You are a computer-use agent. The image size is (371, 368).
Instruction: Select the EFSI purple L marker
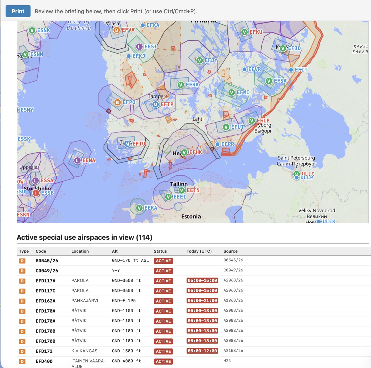[x=139, y=47]
